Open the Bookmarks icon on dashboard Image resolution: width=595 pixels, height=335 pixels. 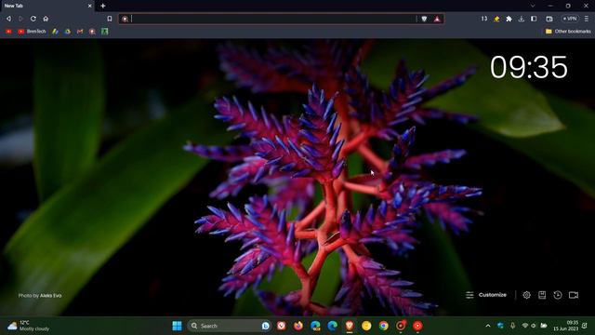click(x=542, y=295)
